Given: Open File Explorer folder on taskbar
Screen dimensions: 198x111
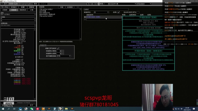Looking at the screenshot, I should 66,109.
